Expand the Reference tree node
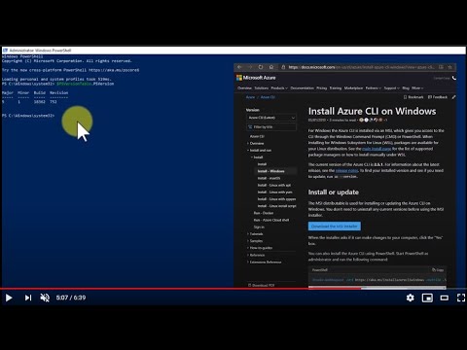The width and height of the screenshot is (467, 350). (x=257, y=255)
